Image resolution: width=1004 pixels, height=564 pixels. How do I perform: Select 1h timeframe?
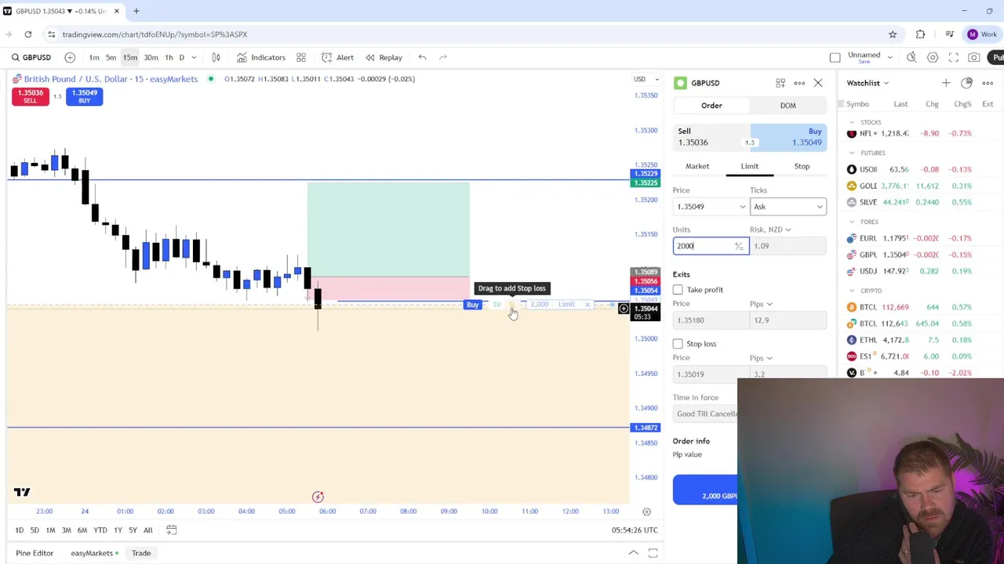click(x=169, y=57)
